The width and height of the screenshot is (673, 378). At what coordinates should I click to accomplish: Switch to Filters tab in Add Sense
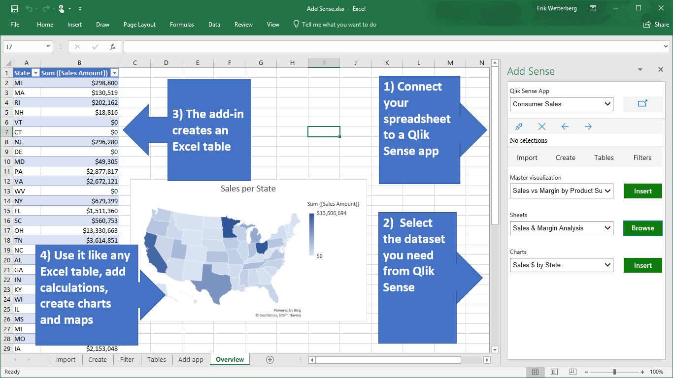click(x=642, y=157)
